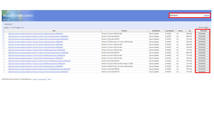214x120 pixels.
Task: Download the Cumulative 22H2 ARM64-based update
Action: 202,50
